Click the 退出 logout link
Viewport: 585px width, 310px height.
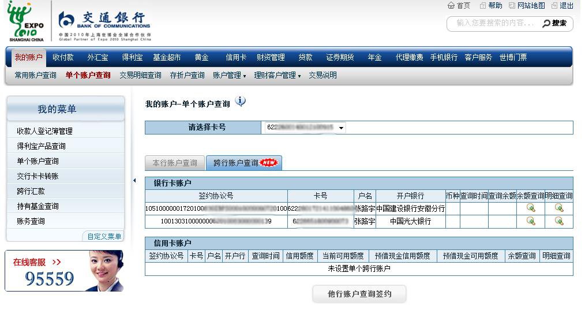point(562,6)
